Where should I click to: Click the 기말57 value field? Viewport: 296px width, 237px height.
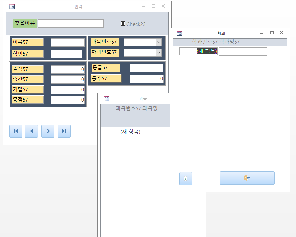coord(68,90)
